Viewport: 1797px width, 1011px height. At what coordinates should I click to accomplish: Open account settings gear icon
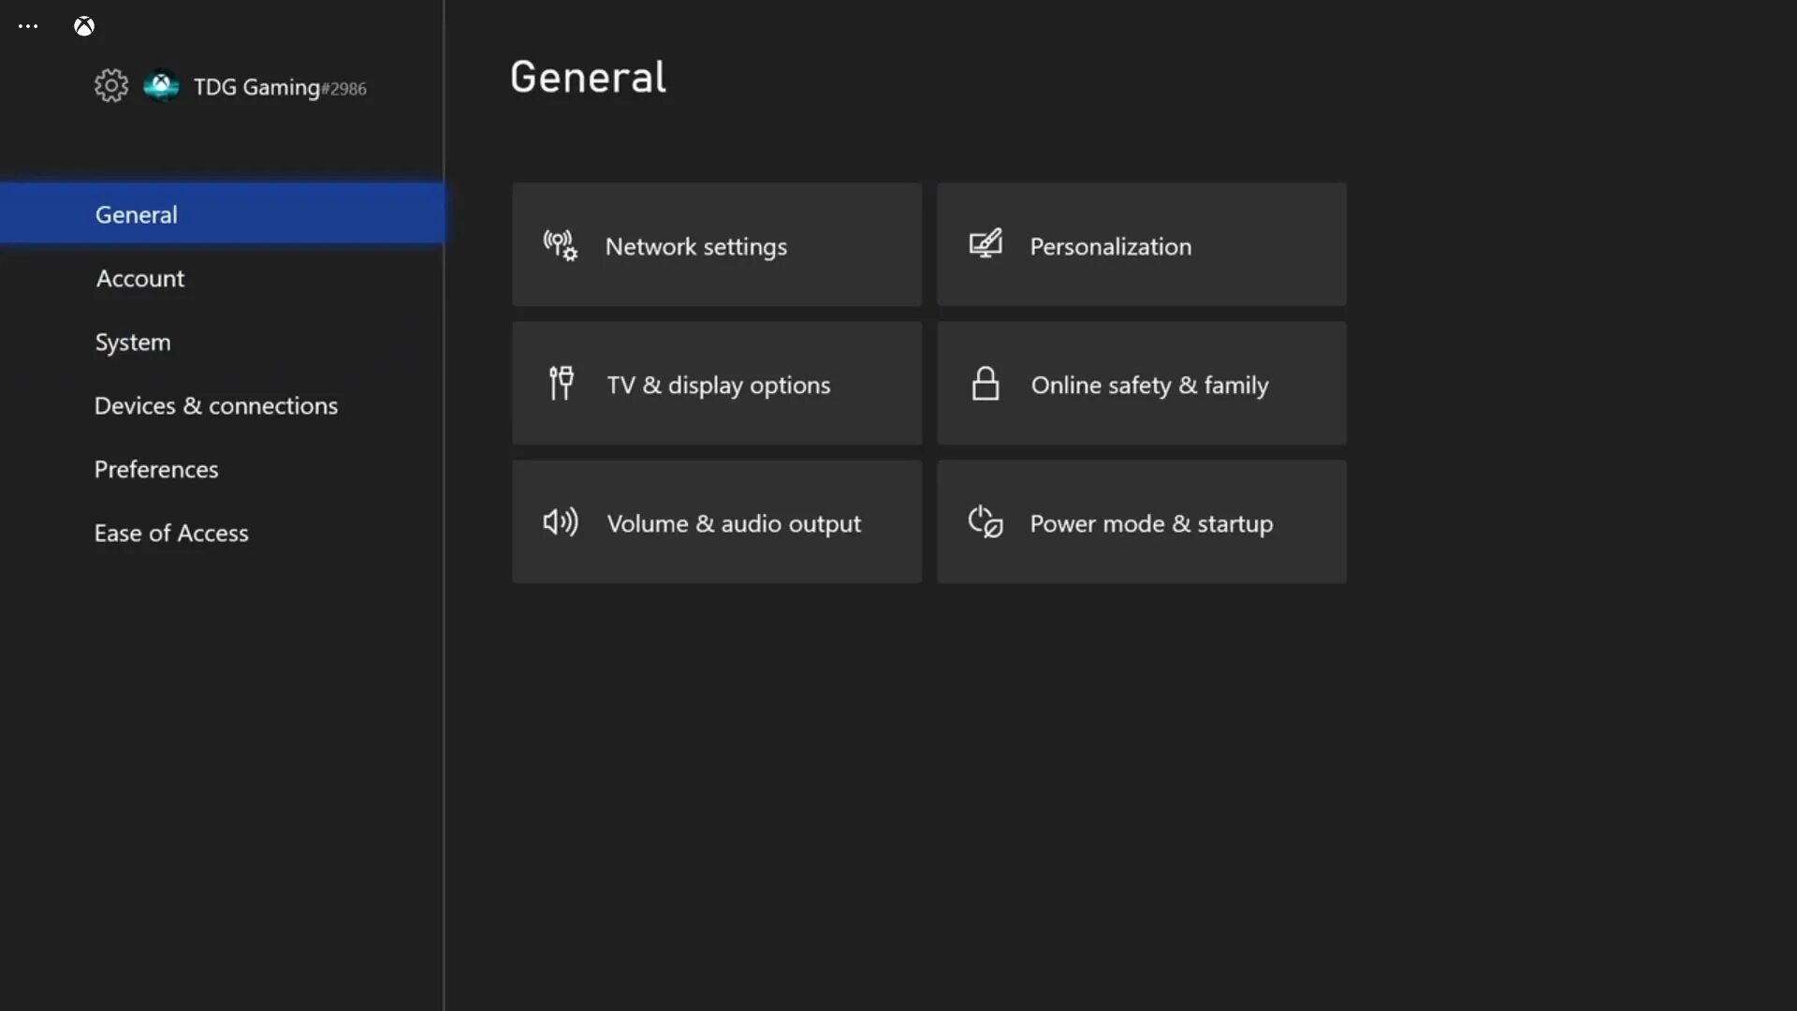(110, 86)
